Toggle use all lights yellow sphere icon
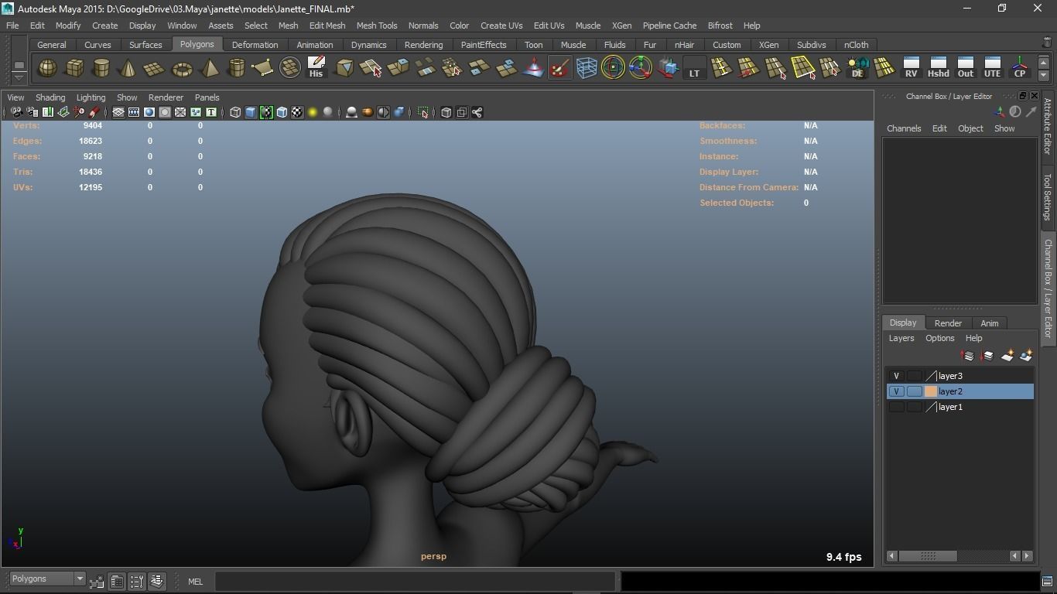This screenshot has height=594, width=1057. (313, 113)
